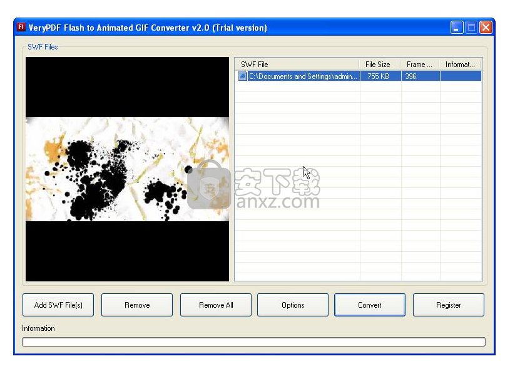Click the Fl application icon in the title bar
510x371 pixels.
pyautogui.click(x=21, y=27)
